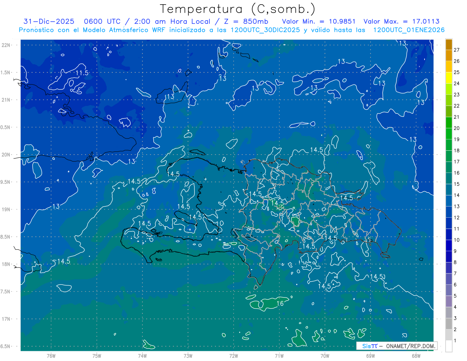Viewport: 467px width, 361px height.
Task: Click the "Temperatura (C,somb.)" title
Action: [x=238, y=9]
